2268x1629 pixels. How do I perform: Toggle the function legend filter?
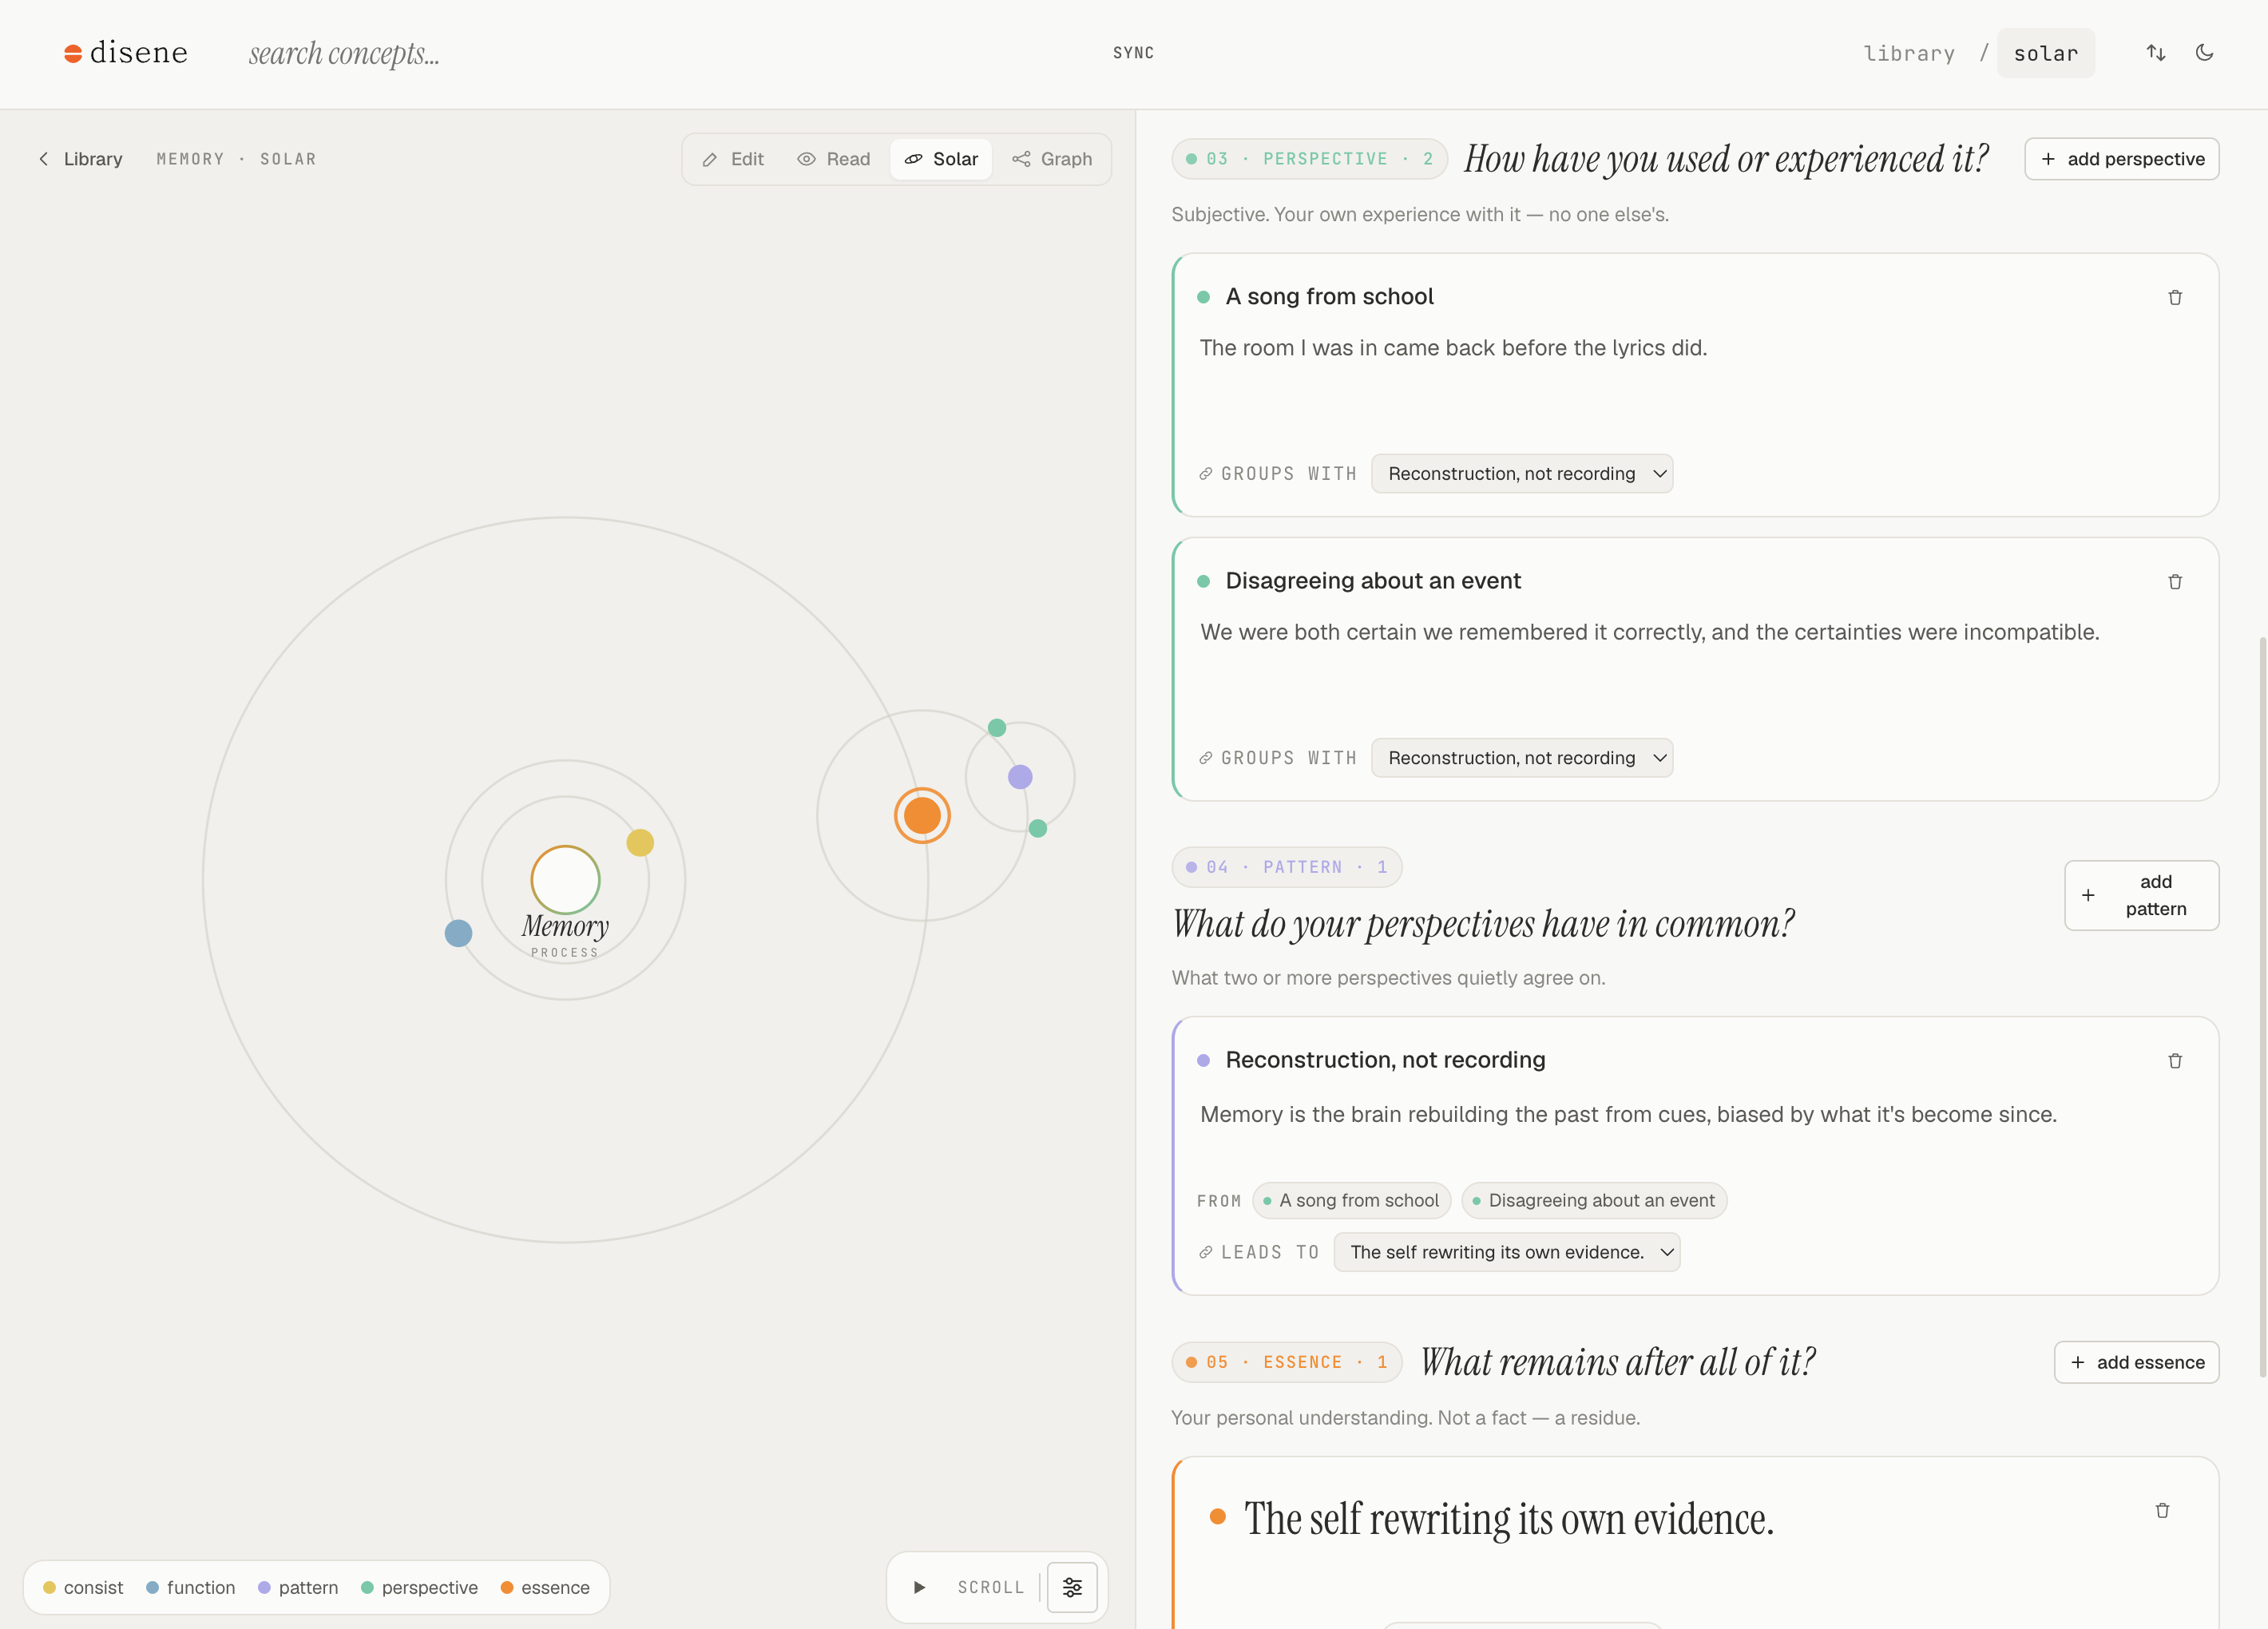(x=190, y=1587)
